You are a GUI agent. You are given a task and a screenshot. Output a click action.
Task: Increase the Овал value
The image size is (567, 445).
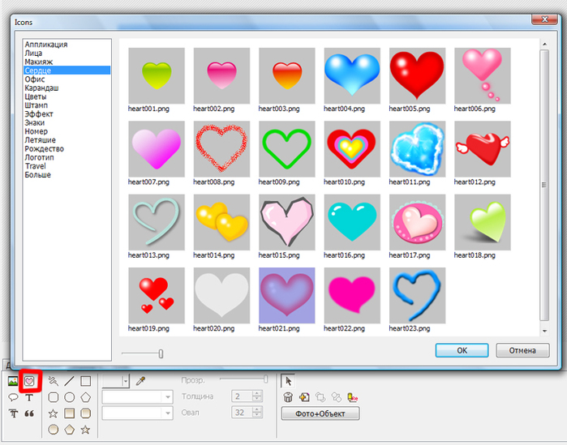tap(257, 409)
